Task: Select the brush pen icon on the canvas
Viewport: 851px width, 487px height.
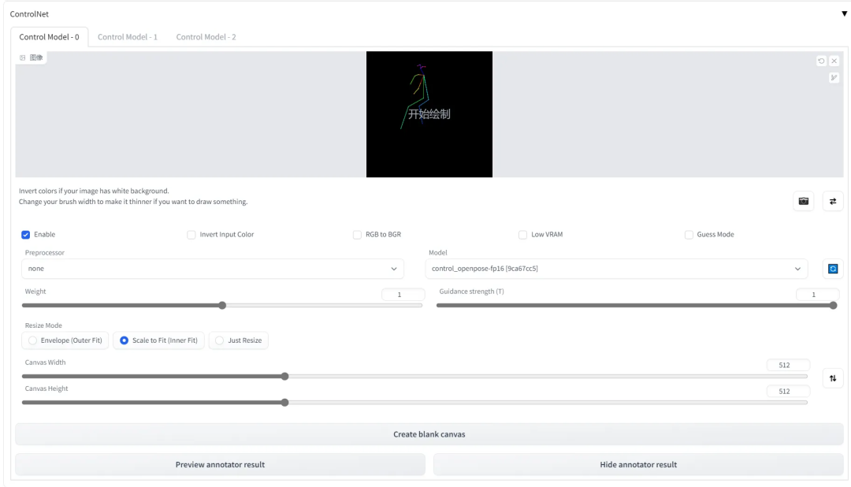Action: 834,78
